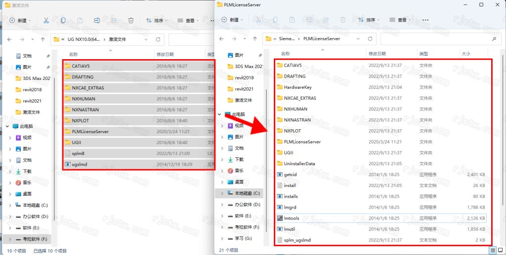Click the Cut icon in left window toolbar
This screenshot has height=255, width=506.
coord(45,21)
